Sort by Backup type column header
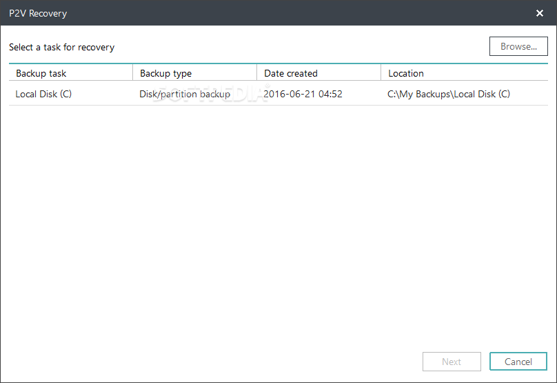The width and height of the screenshot is (557, 383). pos(194,73)
